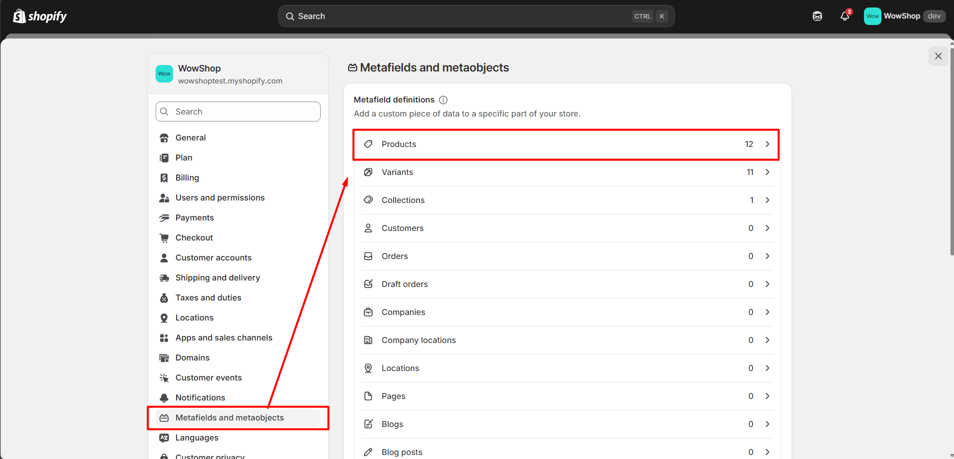Go to Users and permissions settings
Screen dimensions: 954x459
pos(220,198)
